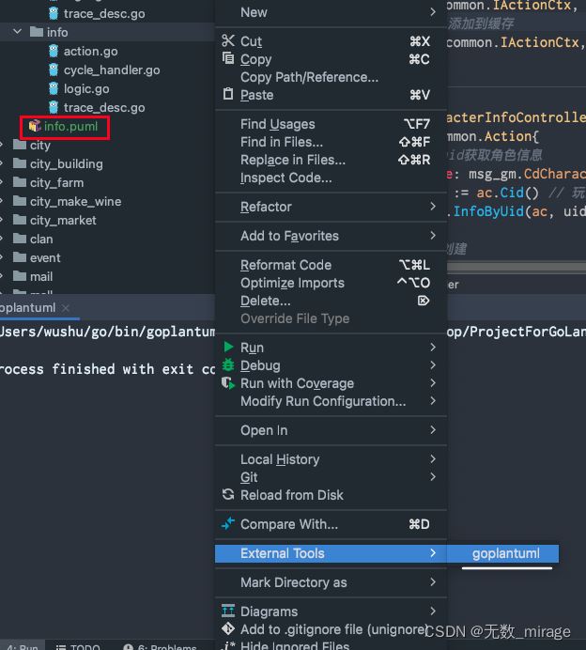Launch goplantuml from External Tools submenu
Screen dimensions: 586x650
[505, 553]
